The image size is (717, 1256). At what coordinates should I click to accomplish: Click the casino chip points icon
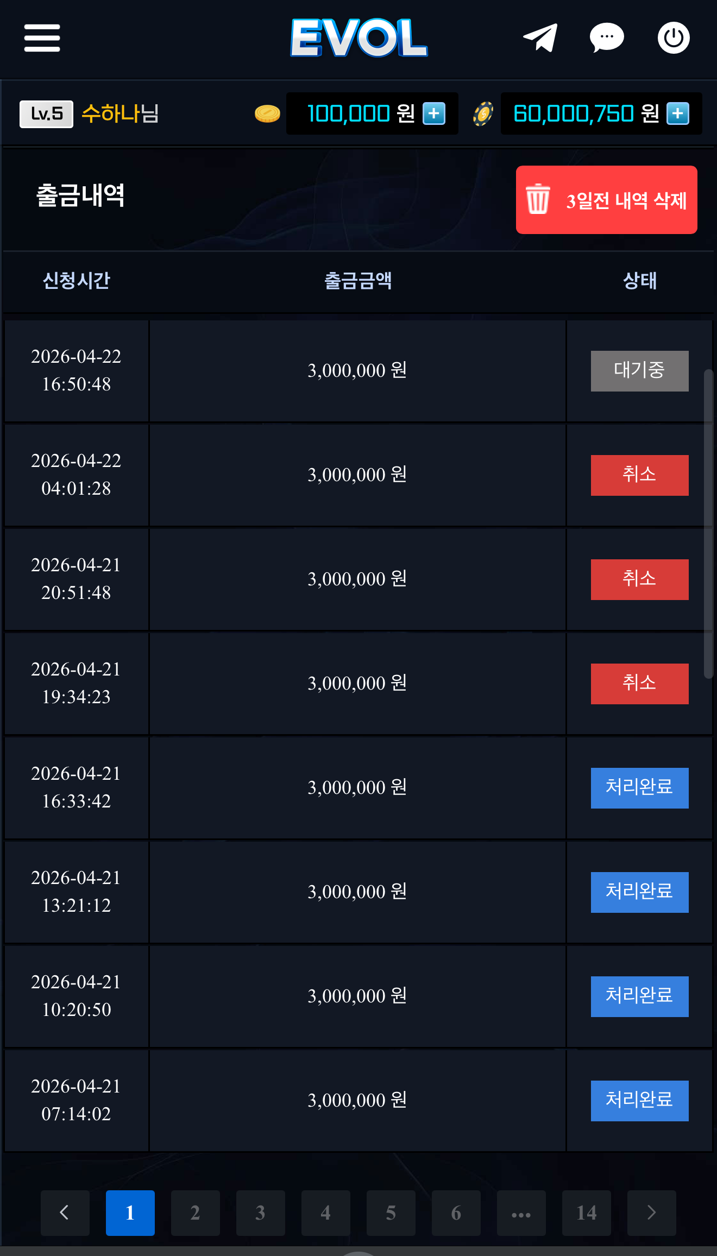(483, 113)
